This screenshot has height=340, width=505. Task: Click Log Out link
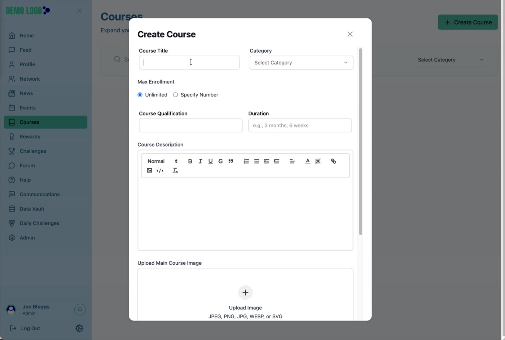click(x=25, y=328)
